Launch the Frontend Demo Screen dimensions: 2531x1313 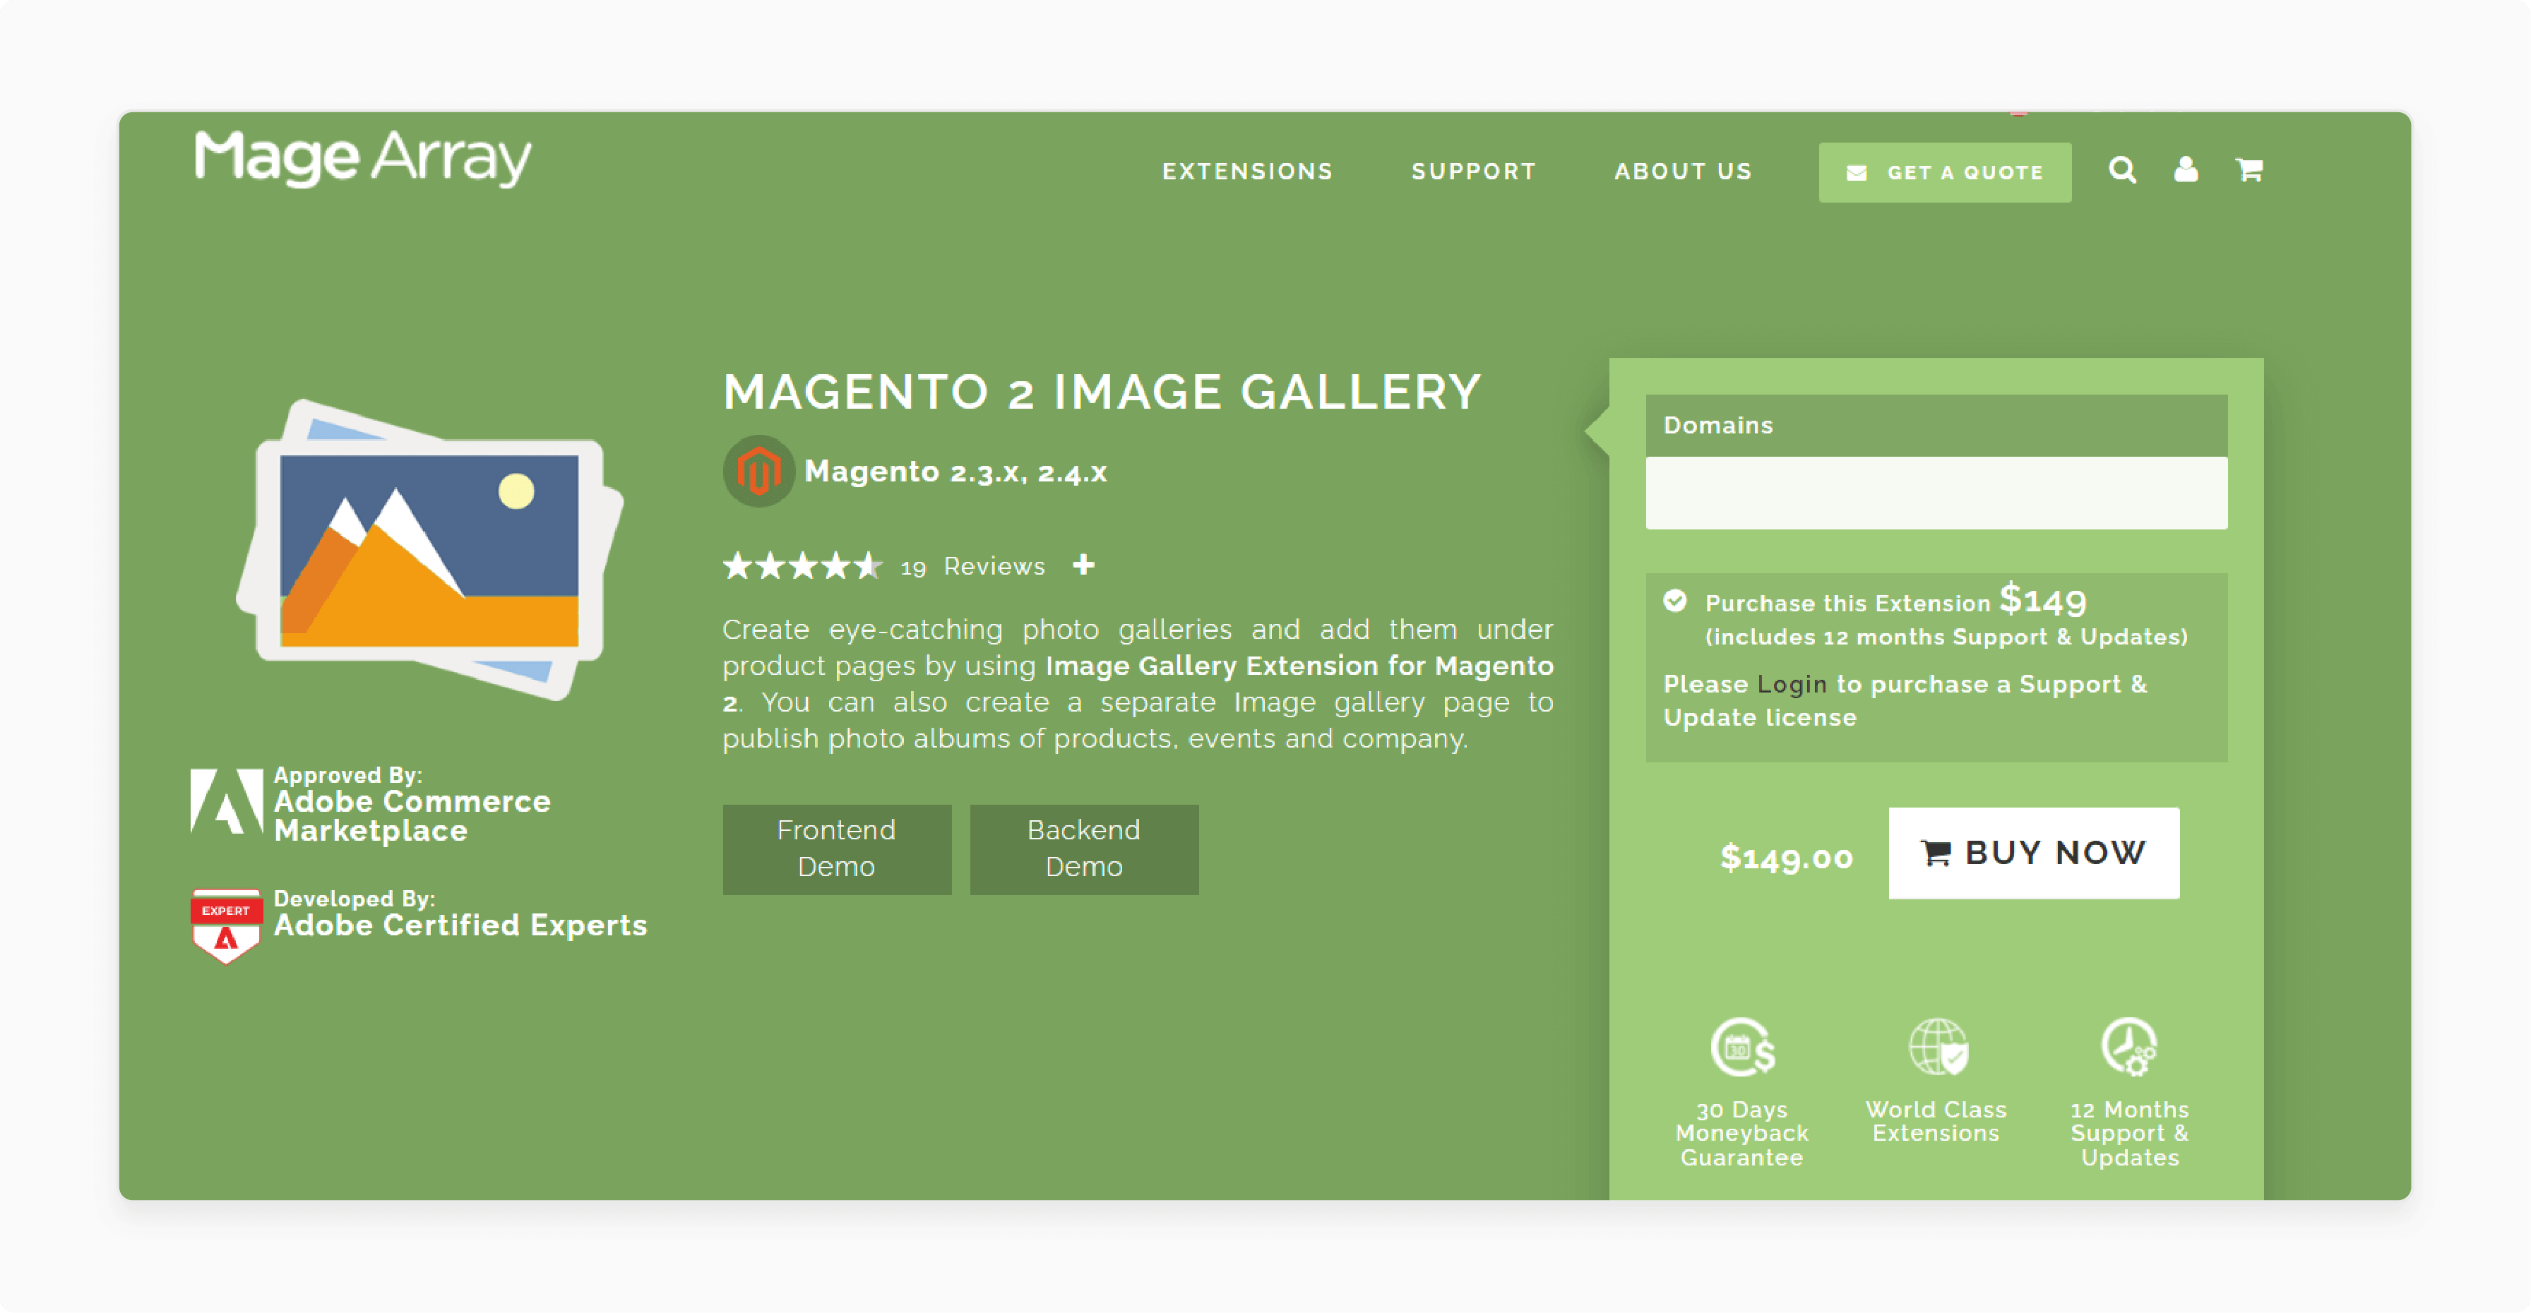tap(837, 849)
